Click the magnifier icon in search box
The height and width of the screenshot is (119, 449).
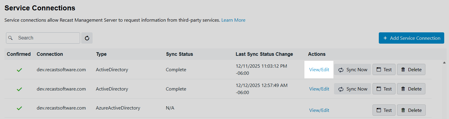coord(10,38)
